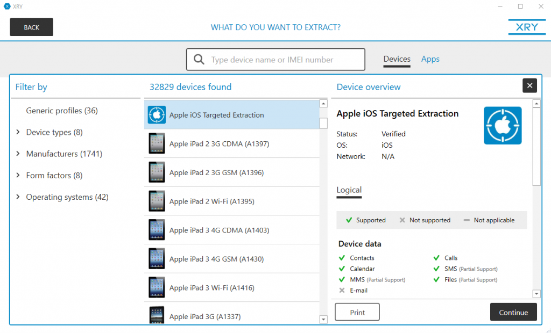The width and height of the screenshot is (551, 333).
Task: Click the large targeted extraction icon in overview
Action: pos(503,126)
